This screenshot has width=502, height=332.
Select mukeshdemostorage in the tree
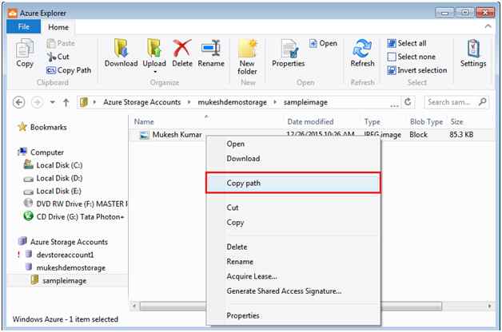tap(66, 268)
